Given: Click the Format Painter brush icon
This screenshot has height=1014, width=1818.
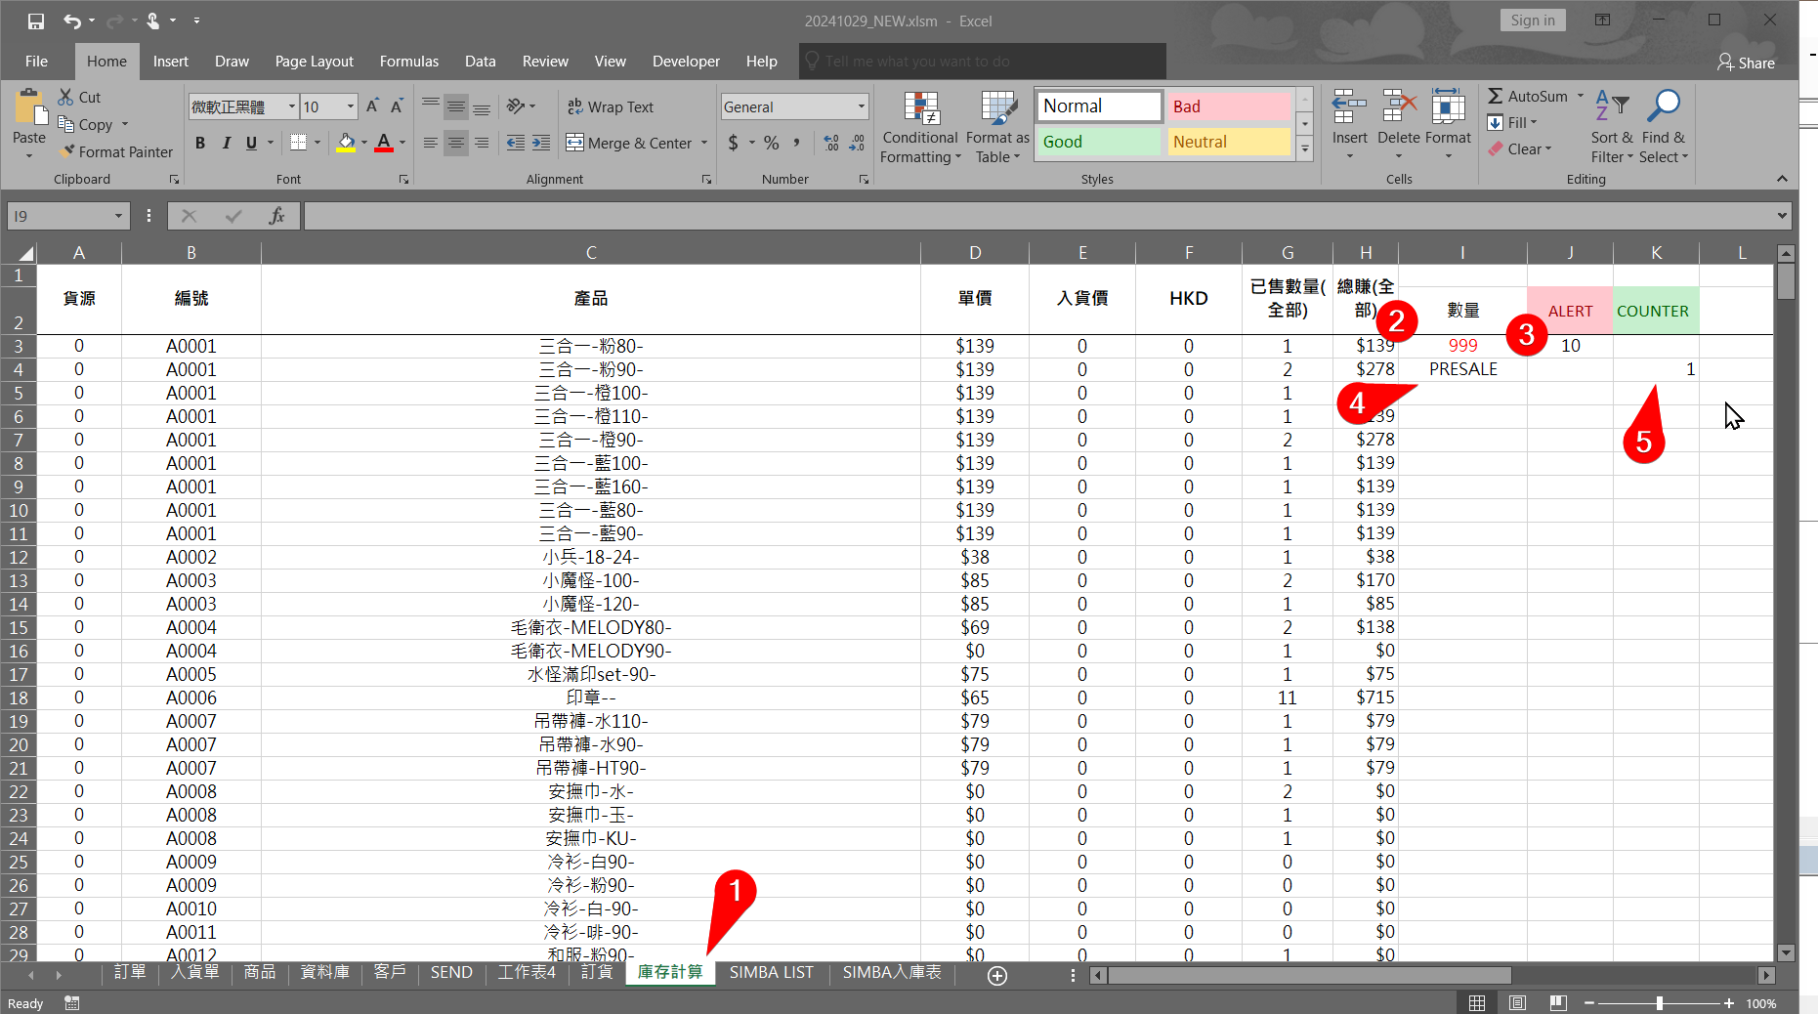Looking at the screenshot, I should click(67, 151).
